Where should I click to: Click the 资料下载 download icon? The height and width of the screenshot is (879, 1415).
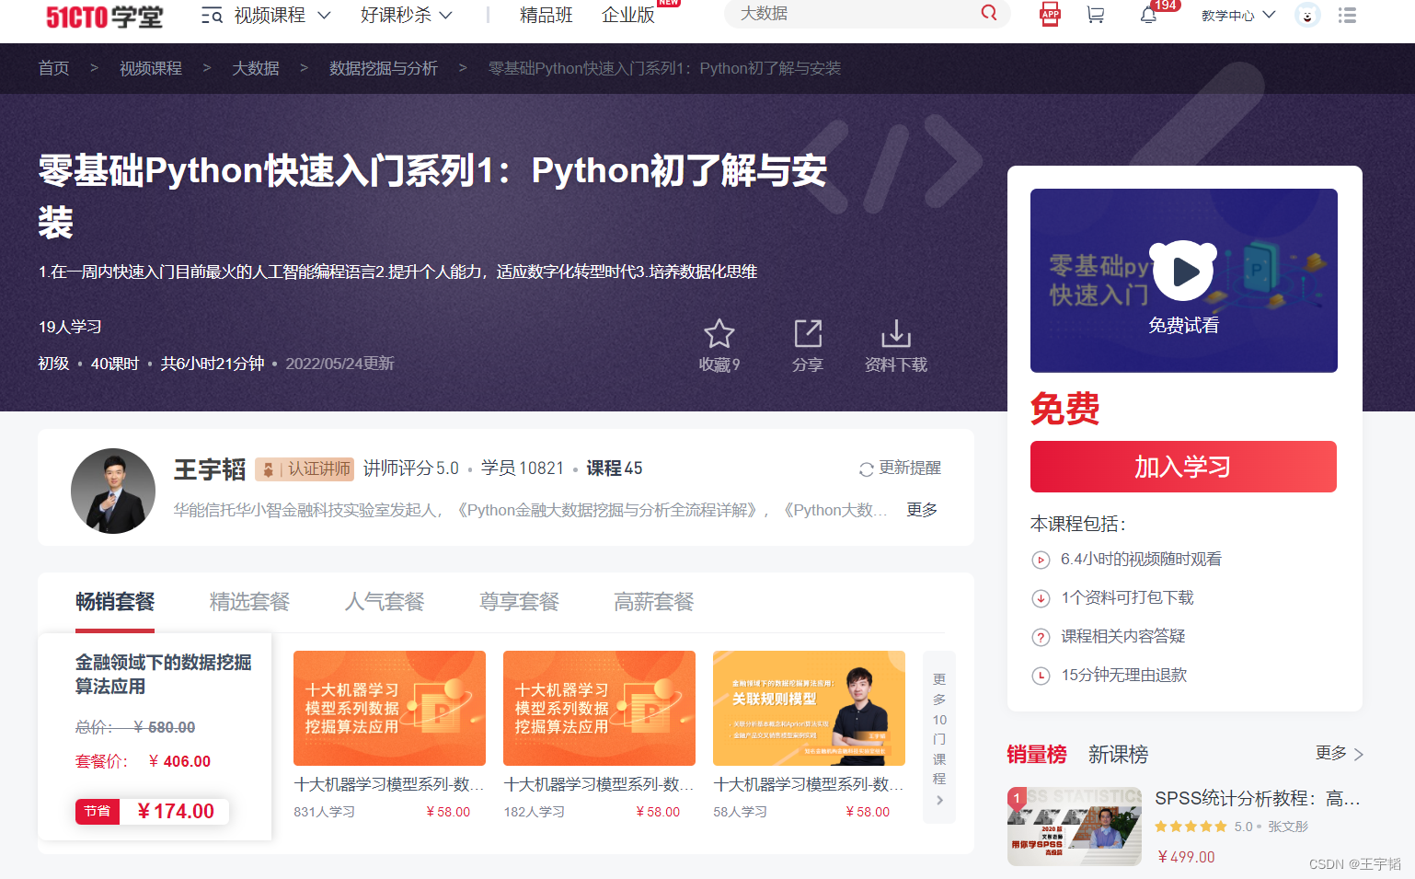pyautogui.click(x=896, y=334)
